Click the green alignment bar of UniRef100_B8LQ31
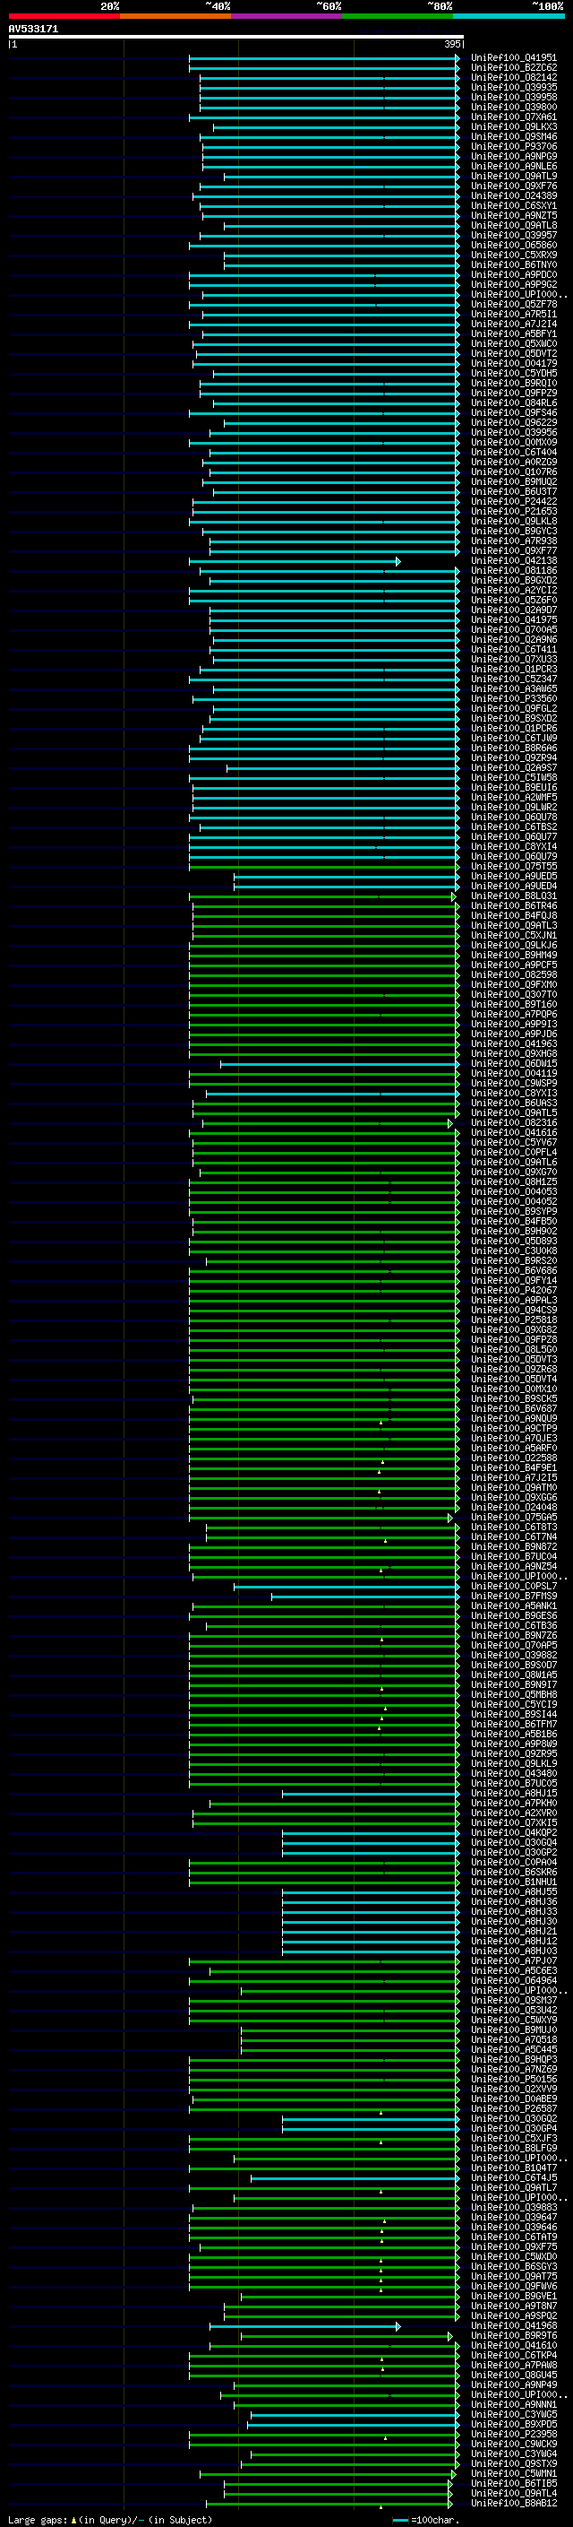573x2527 pixels. tap(322, 896)
